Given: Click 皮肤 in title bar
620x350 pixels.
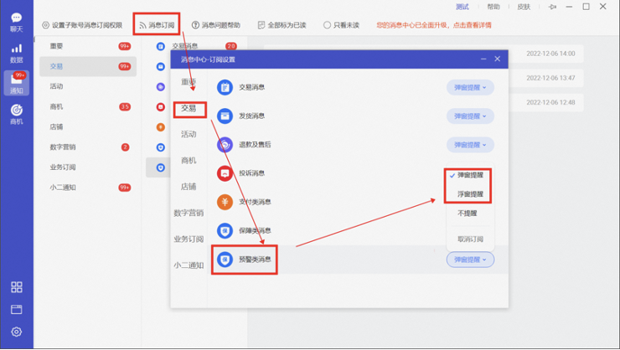Looking at the screenshot, I should [524, 7].
